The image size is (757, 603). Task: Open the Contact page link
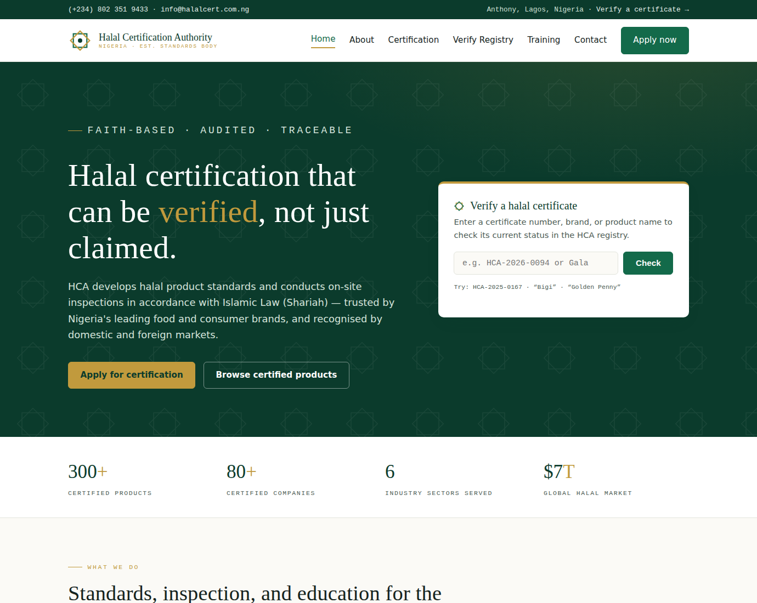(x=590, y=40)
